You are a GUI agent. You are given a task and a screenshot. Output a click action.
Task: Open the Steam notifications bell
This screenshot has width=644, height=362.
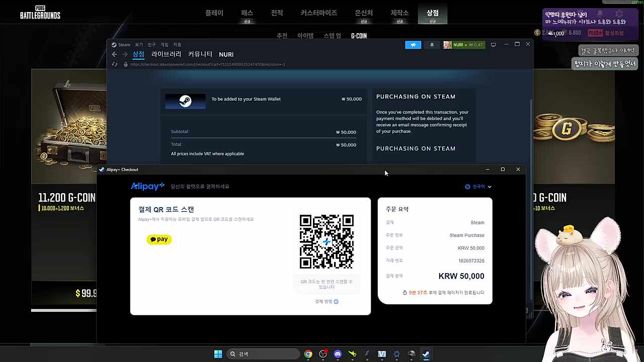(x=432, y=45)
